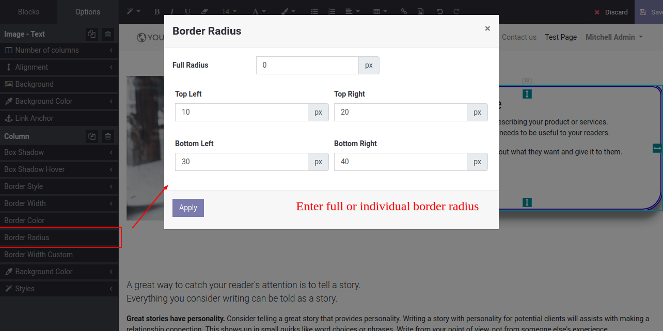Click the redo arrow icon
This screenshot has height=331, width=663.
click(x=456, y=11)
